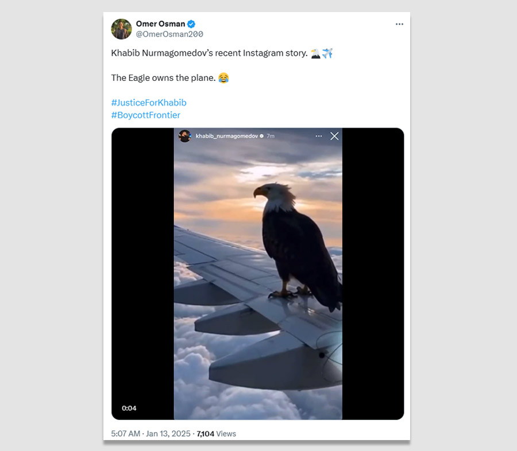This screenshot has width=517, height=451.
Task: Click Khabib's story profile picture
Action: coord(184,136)
